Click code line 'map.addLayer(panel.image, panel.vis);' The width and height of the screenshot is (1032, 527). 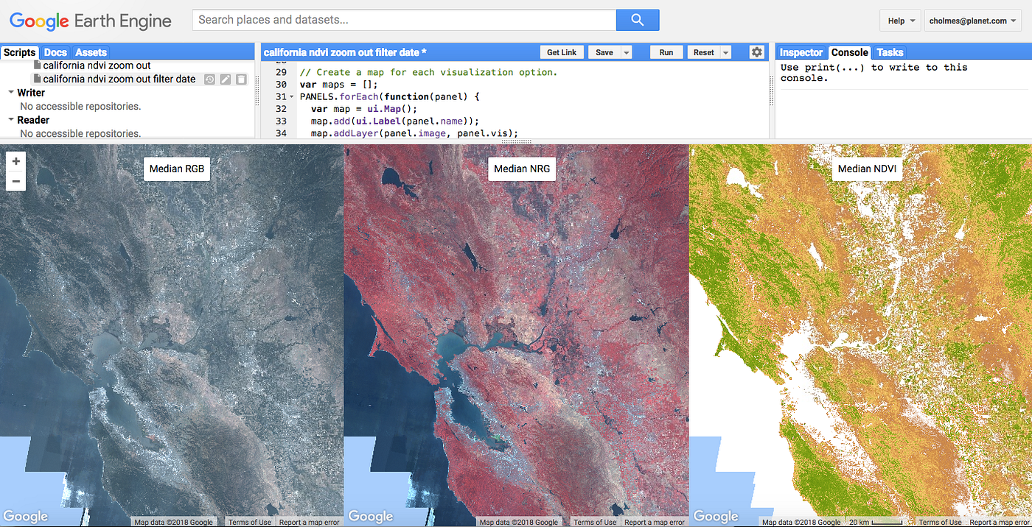coord(414,133)
